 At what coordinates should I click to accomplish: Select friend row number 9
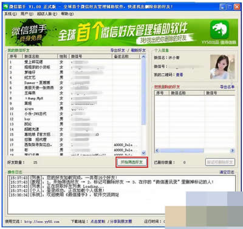pyautogui.click(x=75, y=104)
